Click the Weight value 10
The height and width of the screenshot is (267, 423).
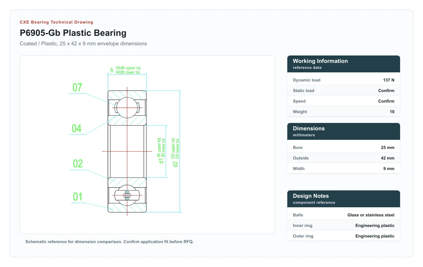point(392,112)
